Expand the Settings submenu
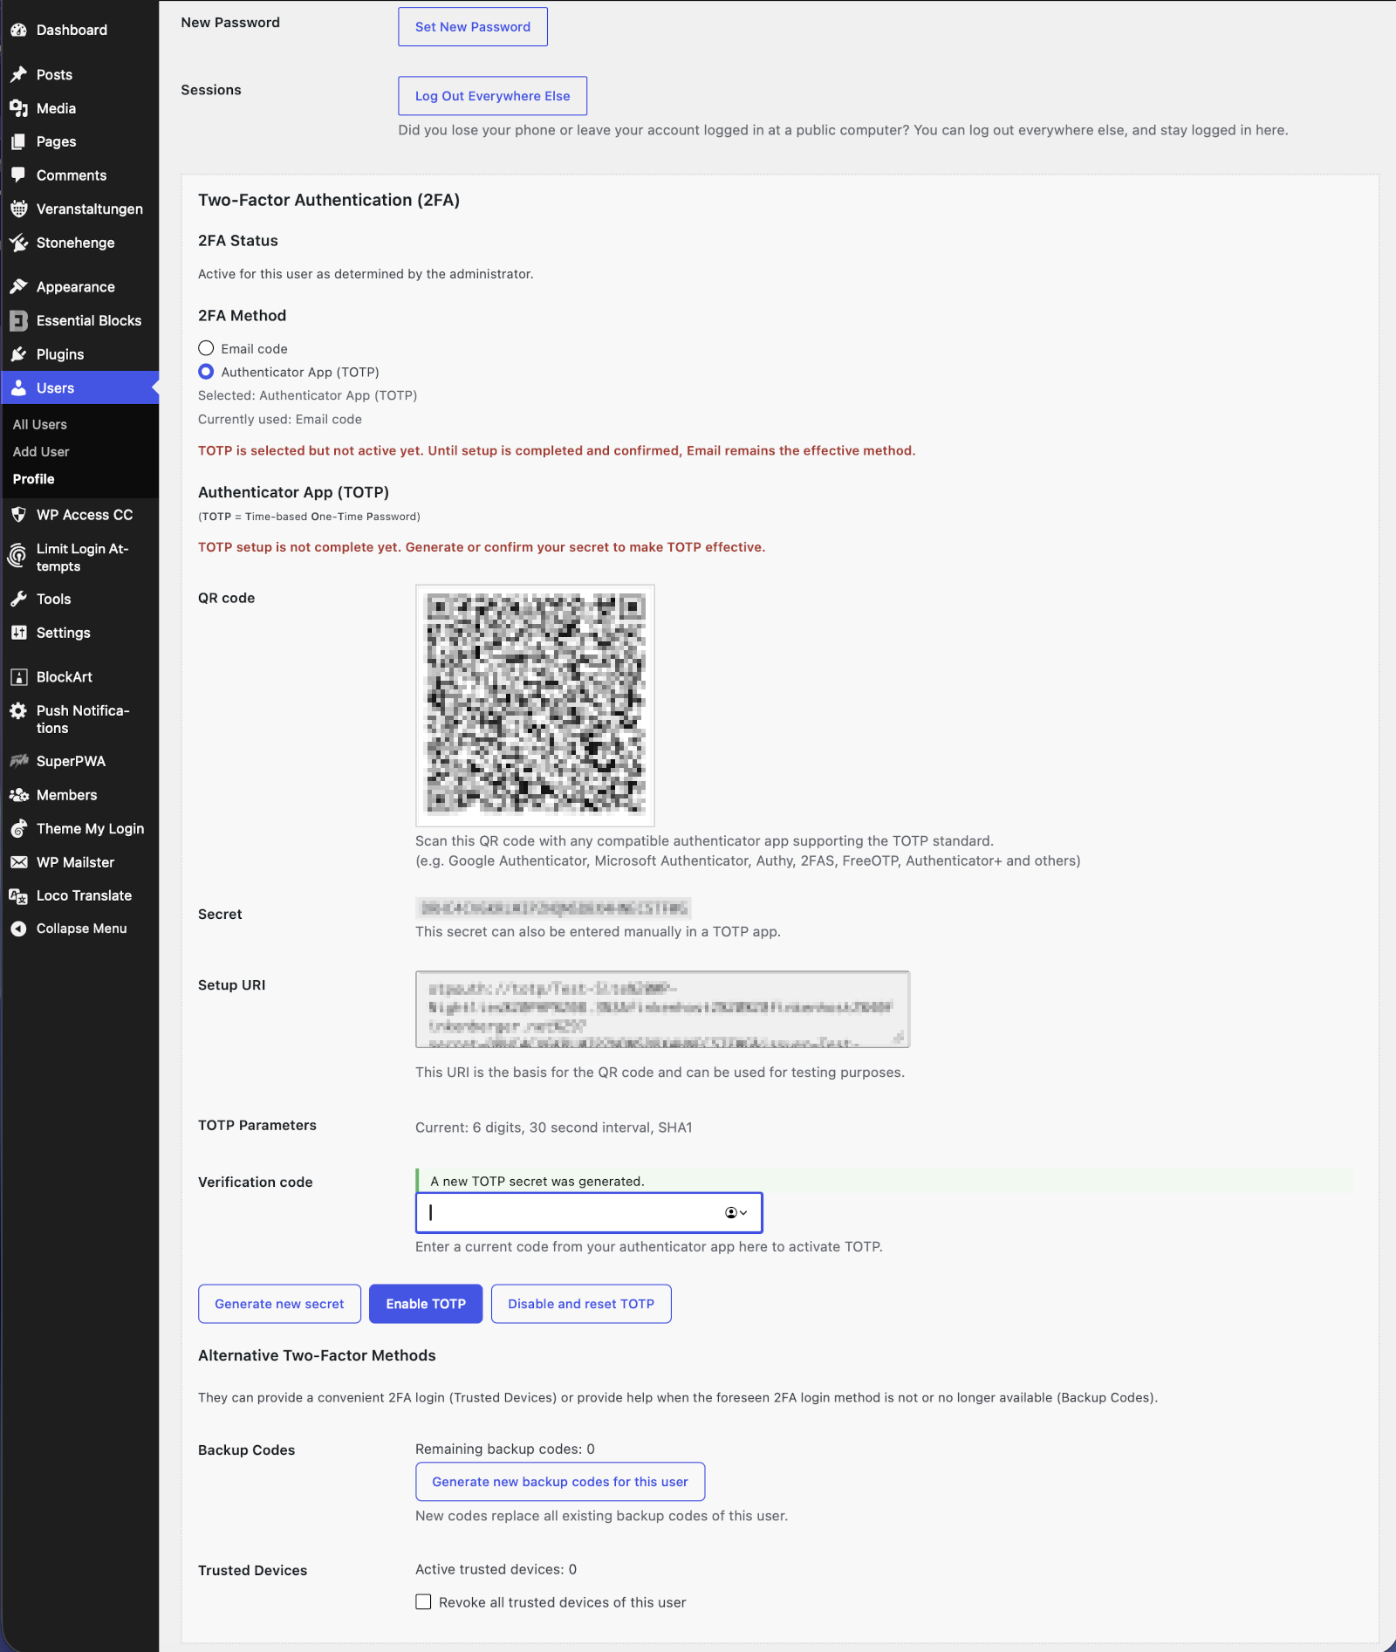The height and width of the screenshot is (1652, 1396). point(62,632)
